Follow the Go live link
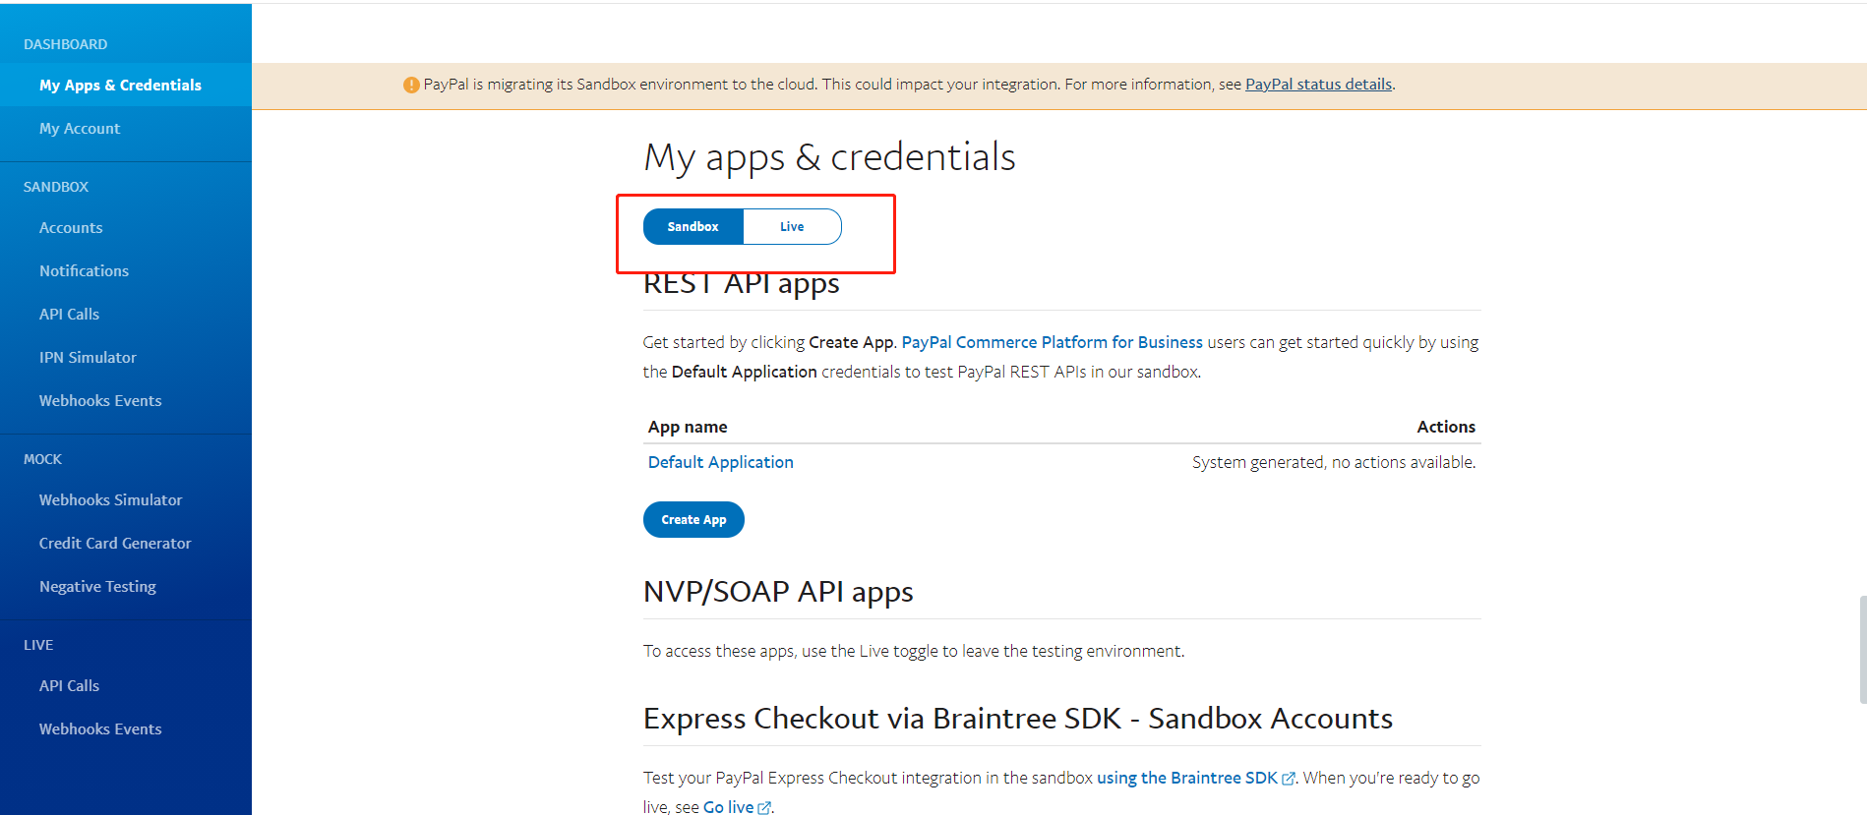Image resolution: width=1867 pixels, height=815 pixels. [728, 806]
